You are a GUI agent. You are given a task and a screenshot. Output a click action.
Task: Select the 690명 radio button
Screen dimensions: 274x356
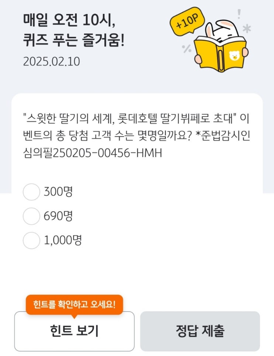tap(31, 216)
